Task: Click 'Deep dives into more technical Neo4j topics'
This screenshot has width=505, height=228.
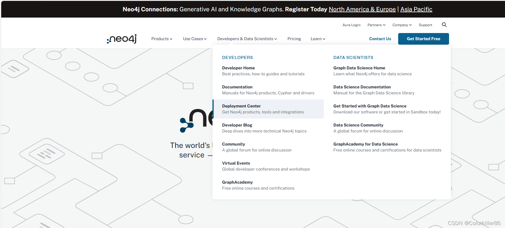Action: pos(264,131)
